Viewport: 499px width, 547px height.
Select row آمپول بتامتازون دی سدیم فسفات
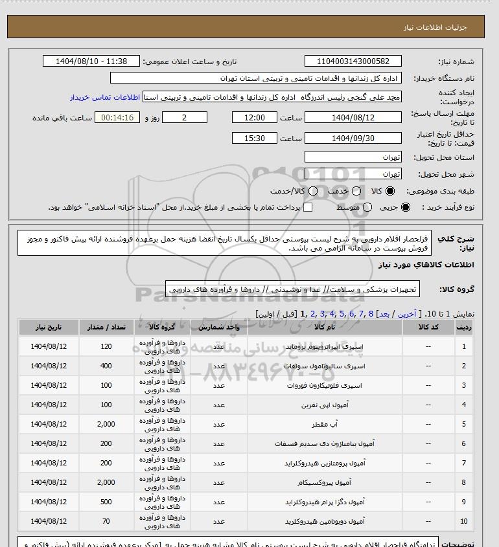click(x=246, y=443)
